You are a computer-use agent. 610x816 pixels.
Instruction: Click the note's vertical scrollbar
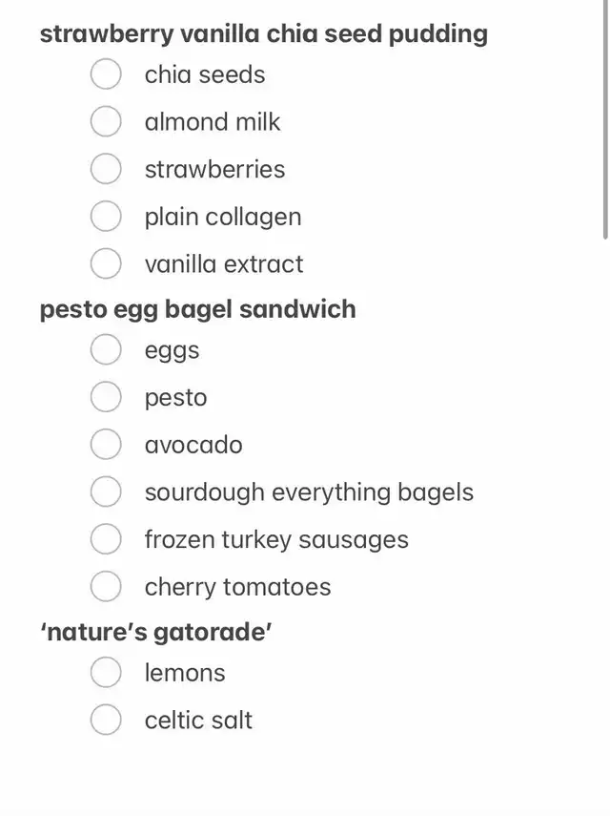(605, 119)
